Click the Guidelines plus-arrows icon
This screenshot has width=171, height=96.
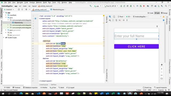coord(124,20)
